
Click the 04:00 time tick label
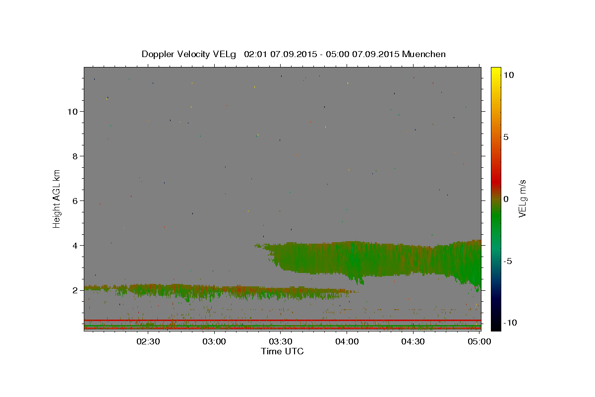pyautogui.click(x=347, y=341)
